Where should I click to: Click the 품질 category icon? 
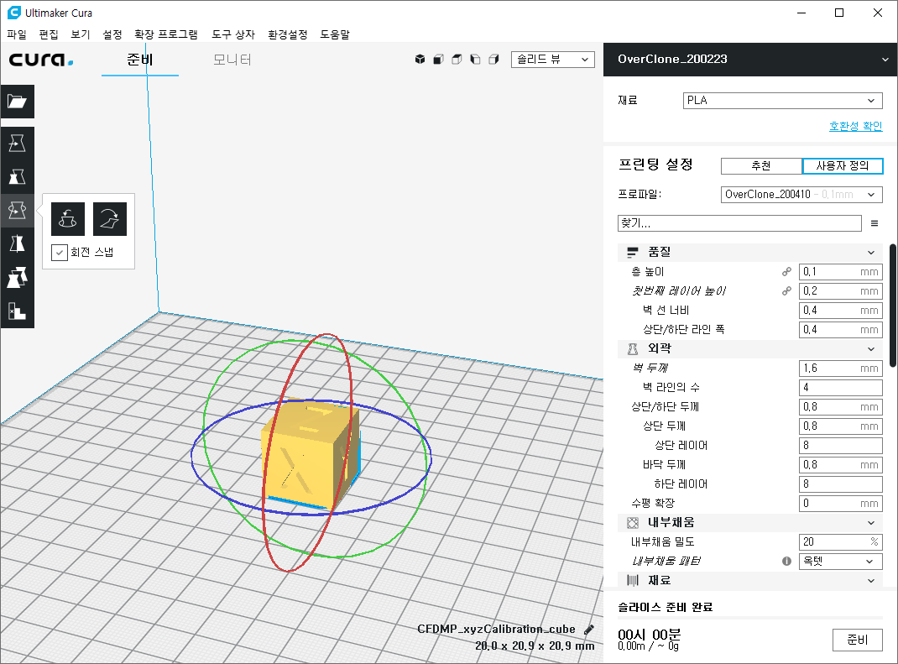click(x=632, y=252)
